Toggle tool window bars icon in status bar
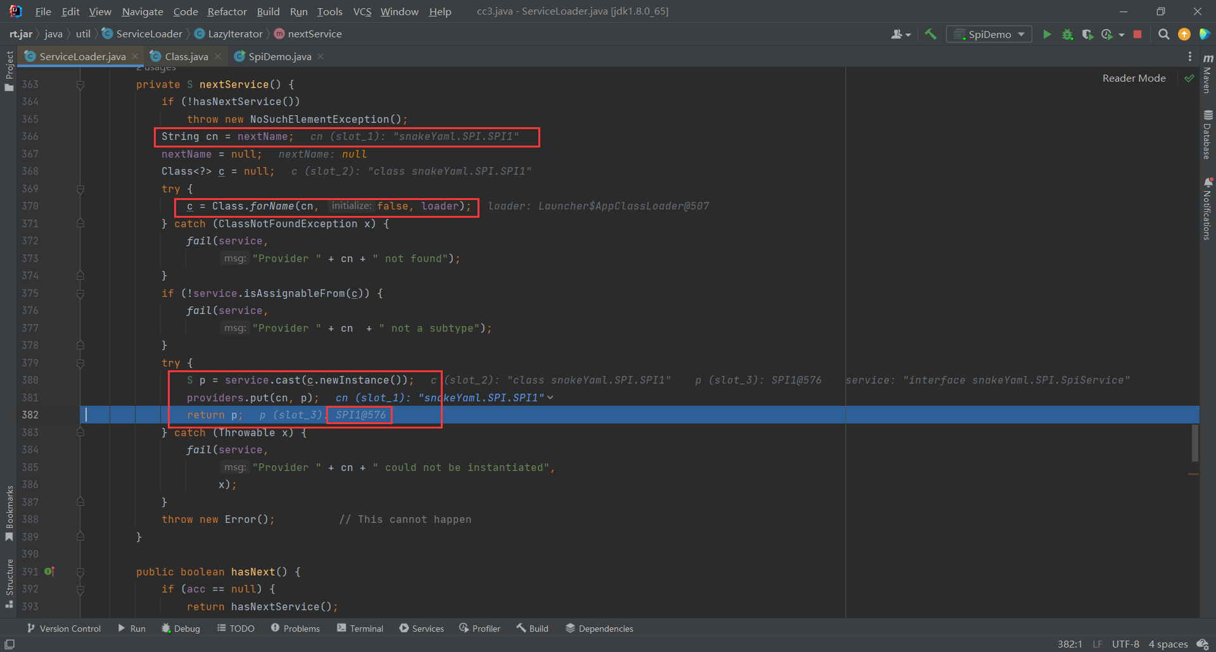This screenshot has height=652, width=1216. [x=9, y=644]
